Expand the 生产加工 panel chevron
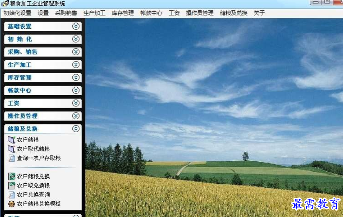This screenshot has height=217, width=343. point(76,65)
